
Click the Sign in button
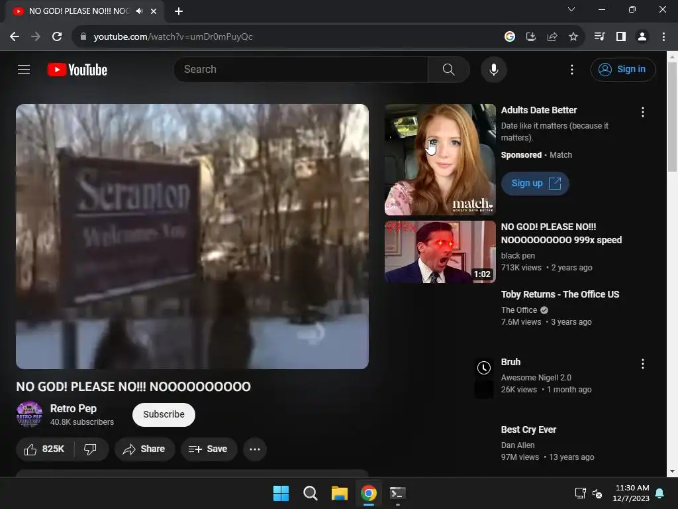click(622, 69)
